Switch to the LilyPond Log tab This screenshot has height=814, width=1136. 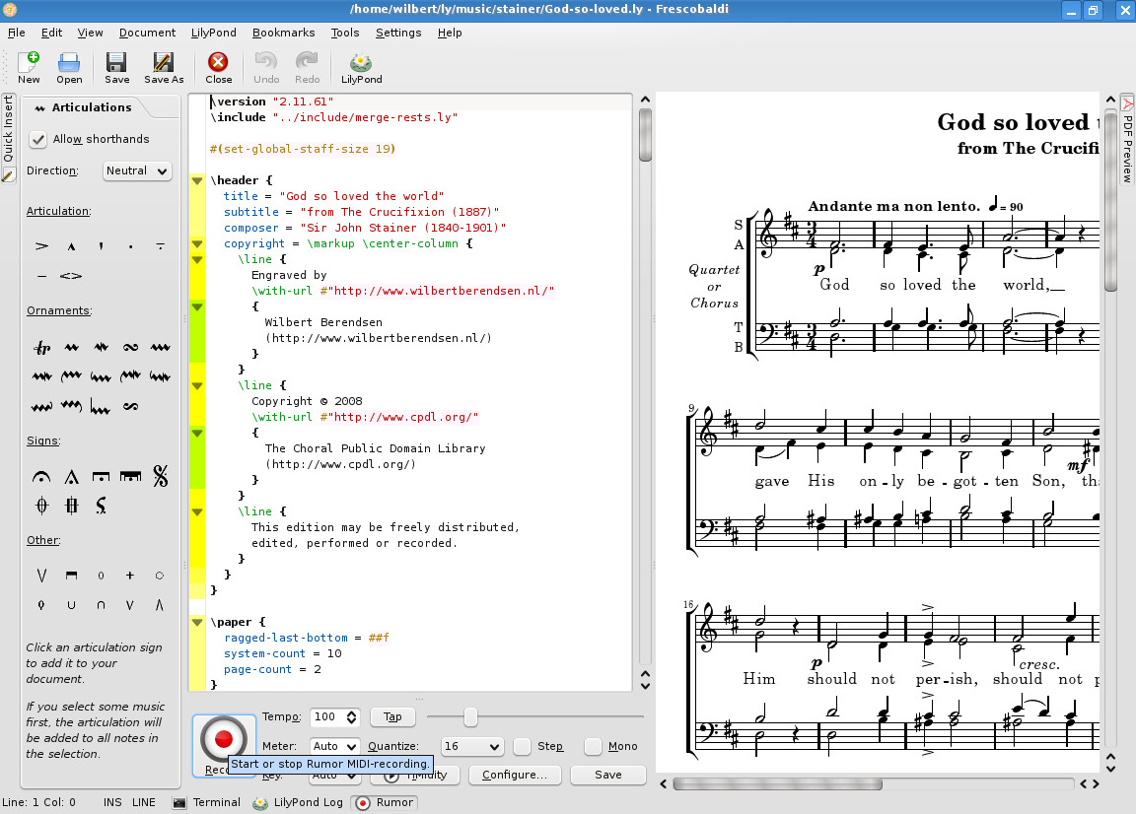coord(298,802)
